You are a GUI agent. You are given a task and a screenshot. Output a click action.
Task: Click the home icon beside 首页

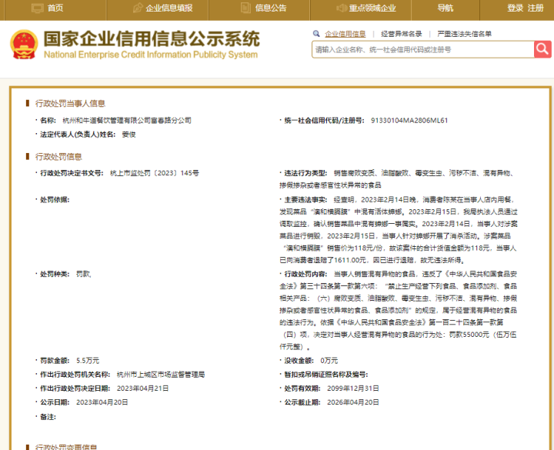(37, 8)
